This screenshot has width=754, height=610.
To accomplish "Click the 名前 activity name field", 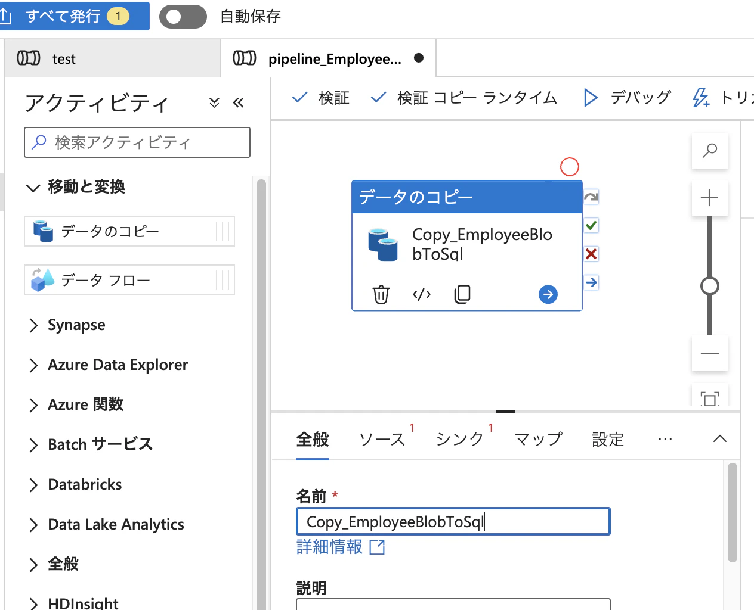I will coord(453,521).
